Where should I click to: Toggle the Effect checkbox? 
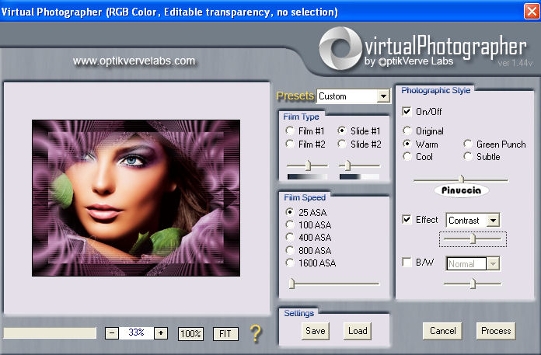click(407, 220)
